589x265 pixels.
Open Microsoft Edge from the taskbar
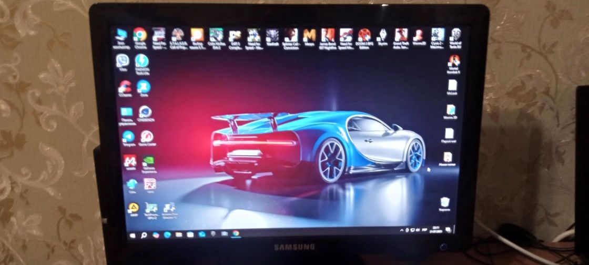(167, 235)
